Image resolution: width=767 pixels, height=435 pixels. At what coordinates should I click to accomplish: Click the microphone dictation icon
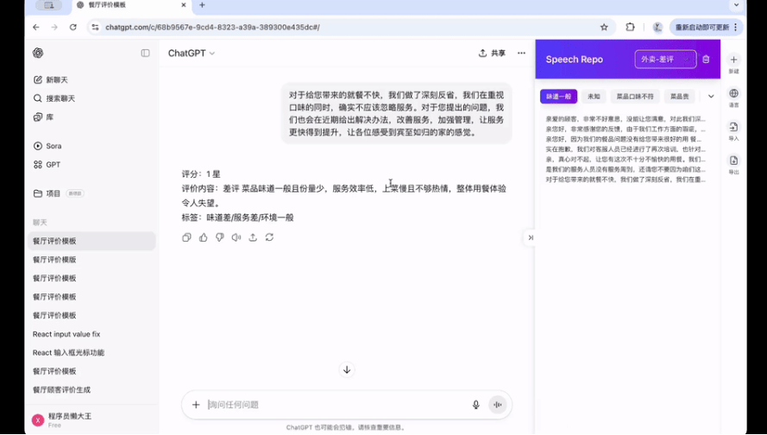pos(475,405)
